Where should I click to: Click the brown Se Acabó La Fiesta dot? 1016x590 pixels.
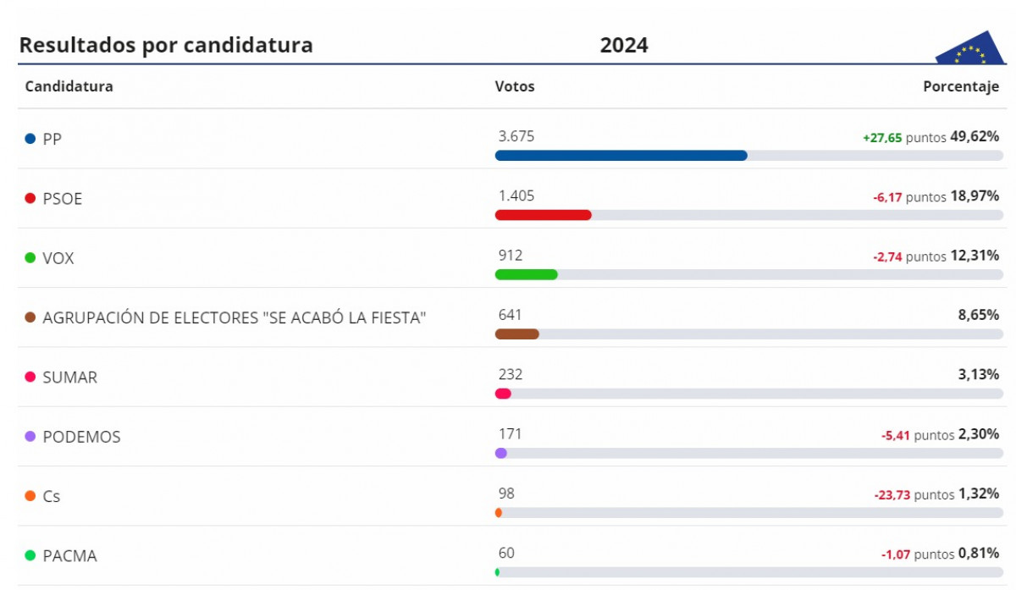[x=30, y=317]
